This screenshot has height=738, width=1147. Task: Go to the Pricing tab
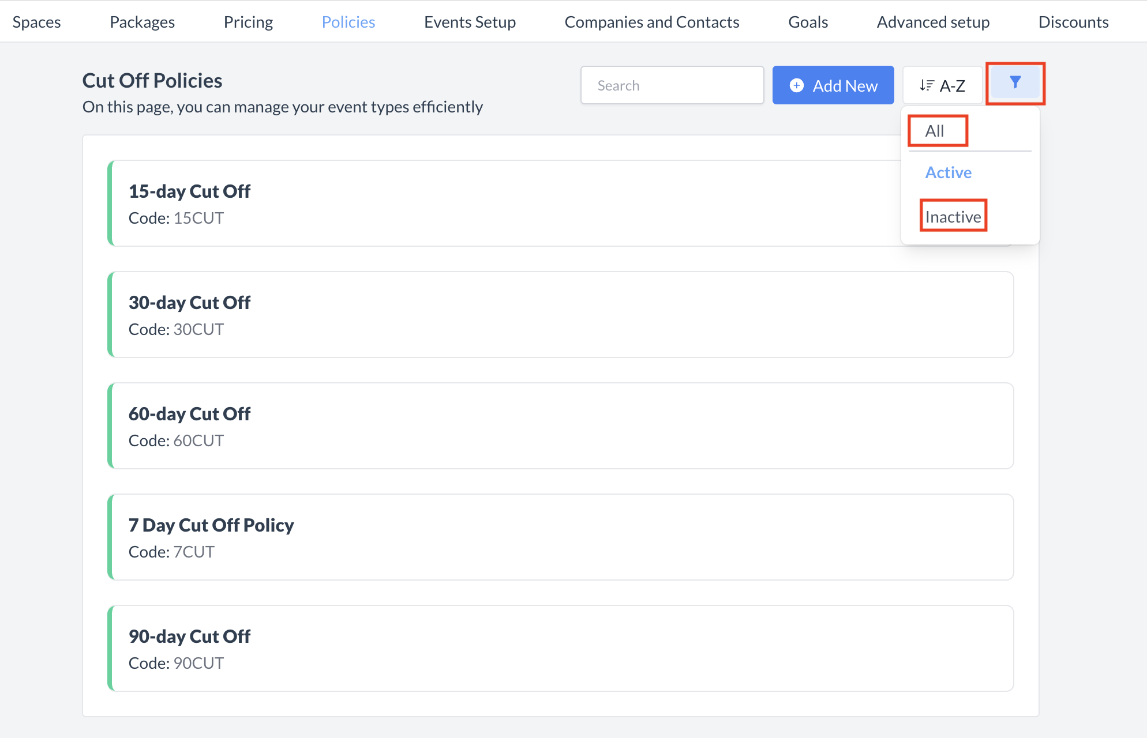(248, 22)
